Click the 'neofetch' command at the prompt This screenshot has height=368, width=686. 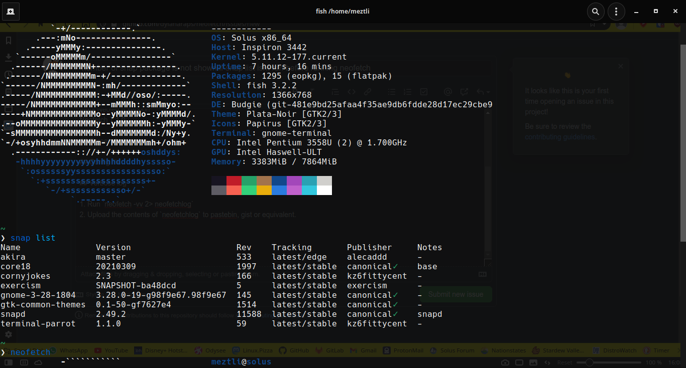click(x=30, y=352)
